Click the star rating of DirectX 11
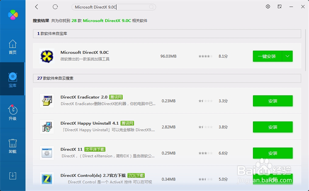The width and height of the screenshot is (309, 191). (x=205, y=153)
